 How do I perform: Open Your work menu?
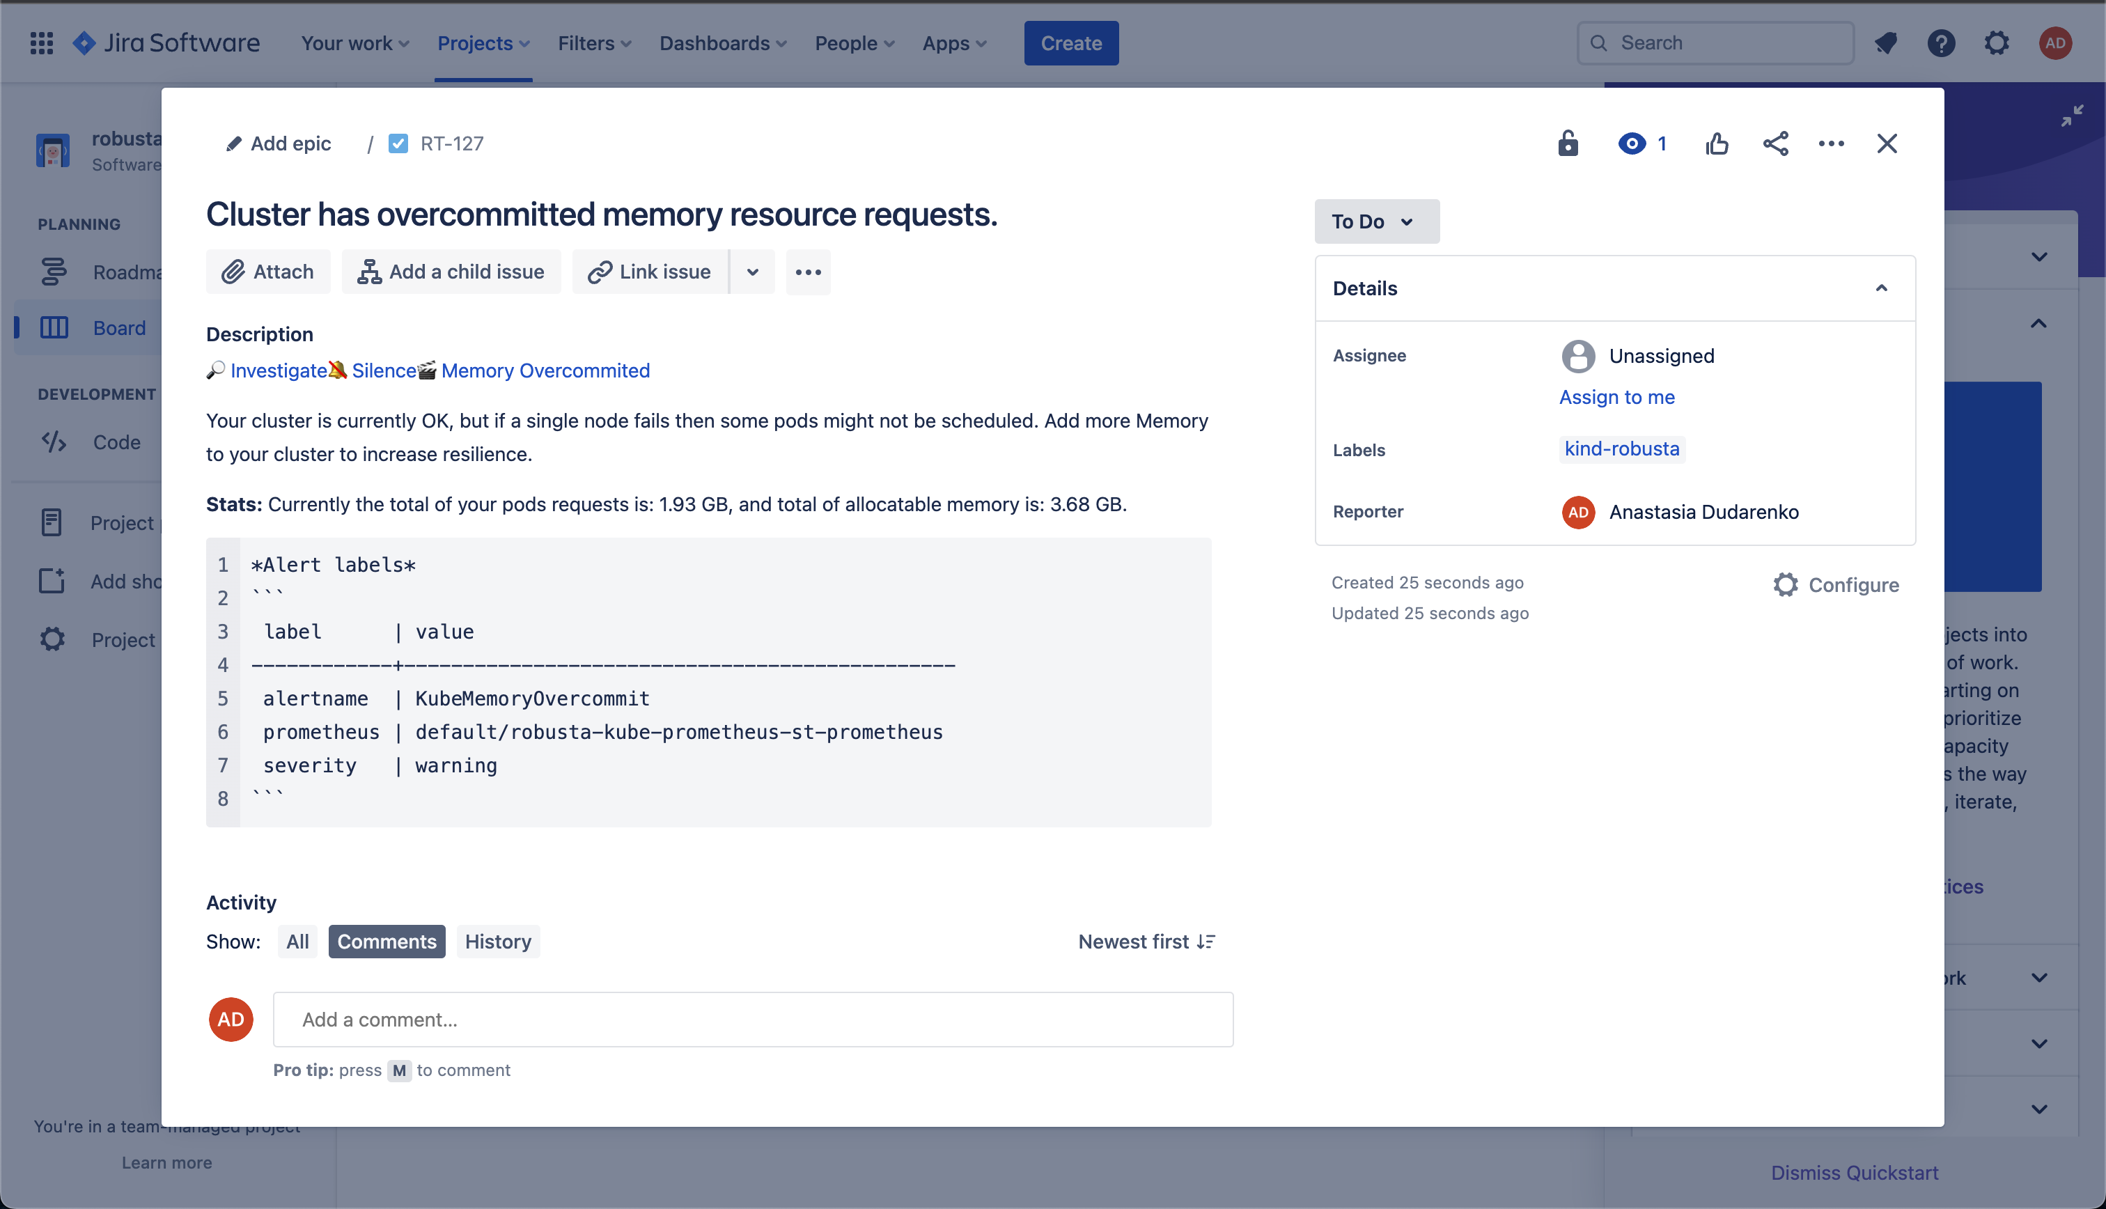tap(355, 43)
